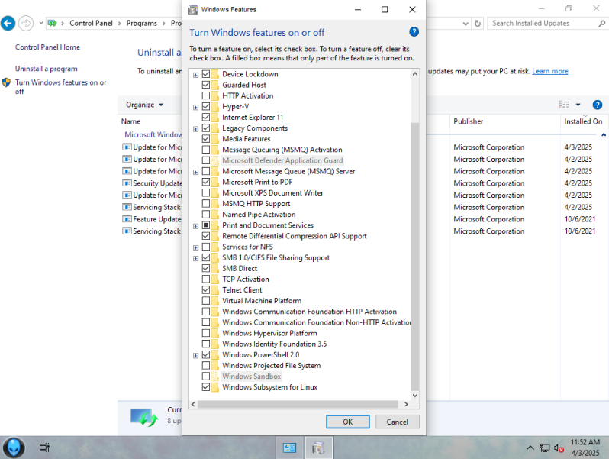Screen dimensions: 609x459
Task: Open Control Panel help icon beside view options
Action: coord(598,105)
